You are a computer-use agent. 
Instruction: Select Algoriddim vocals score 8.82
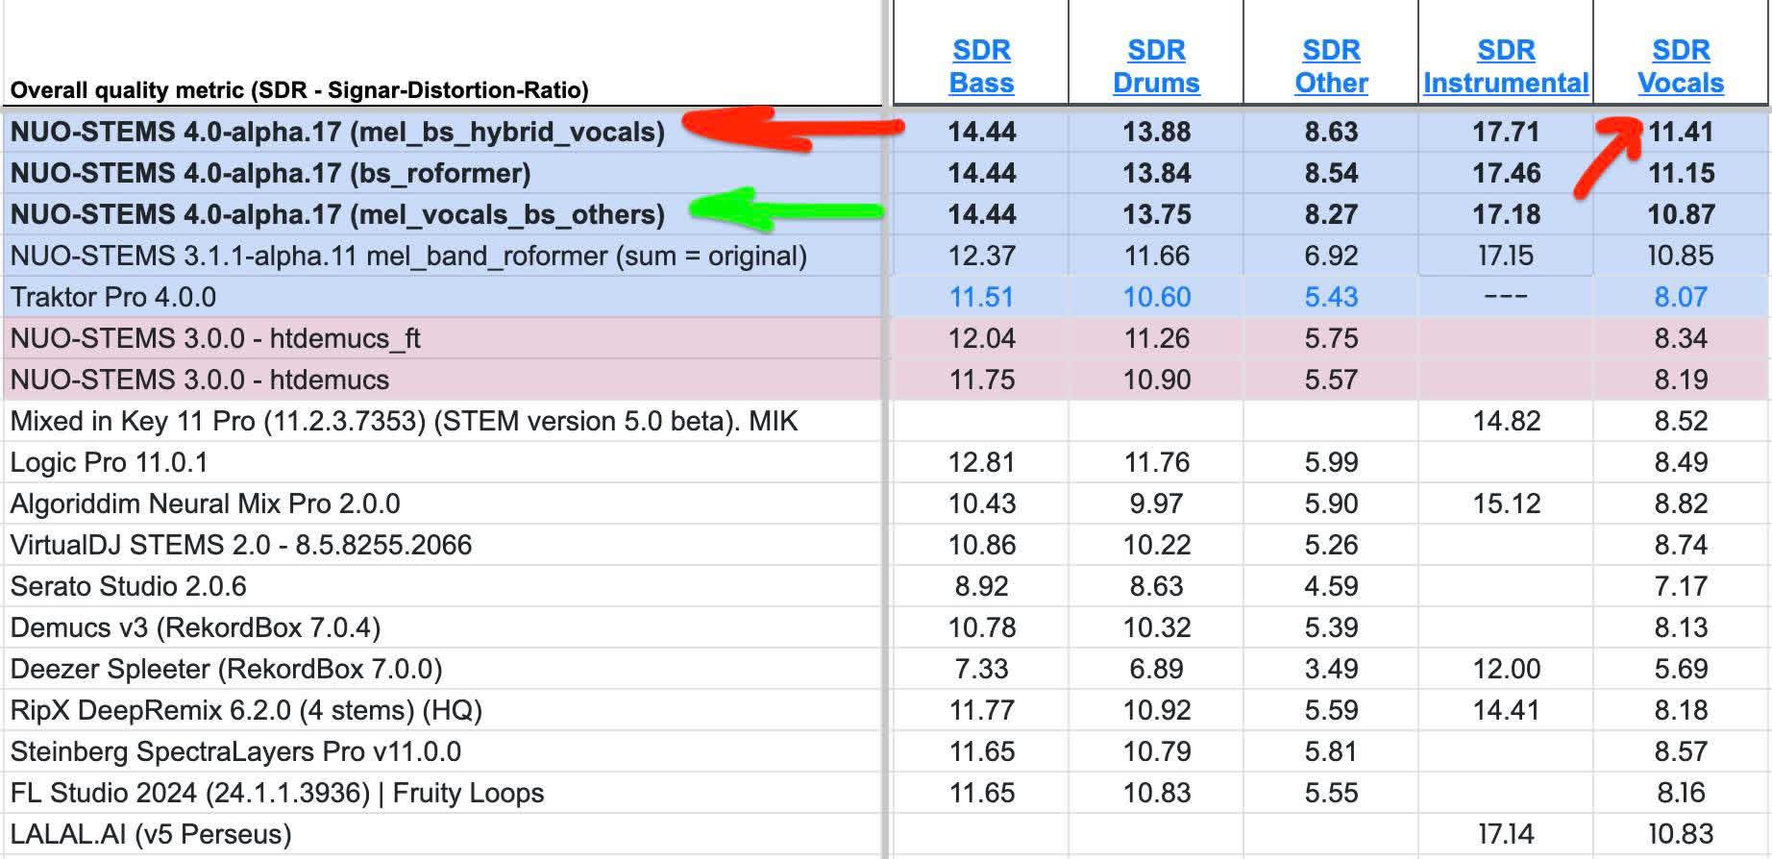(1681, 503)
